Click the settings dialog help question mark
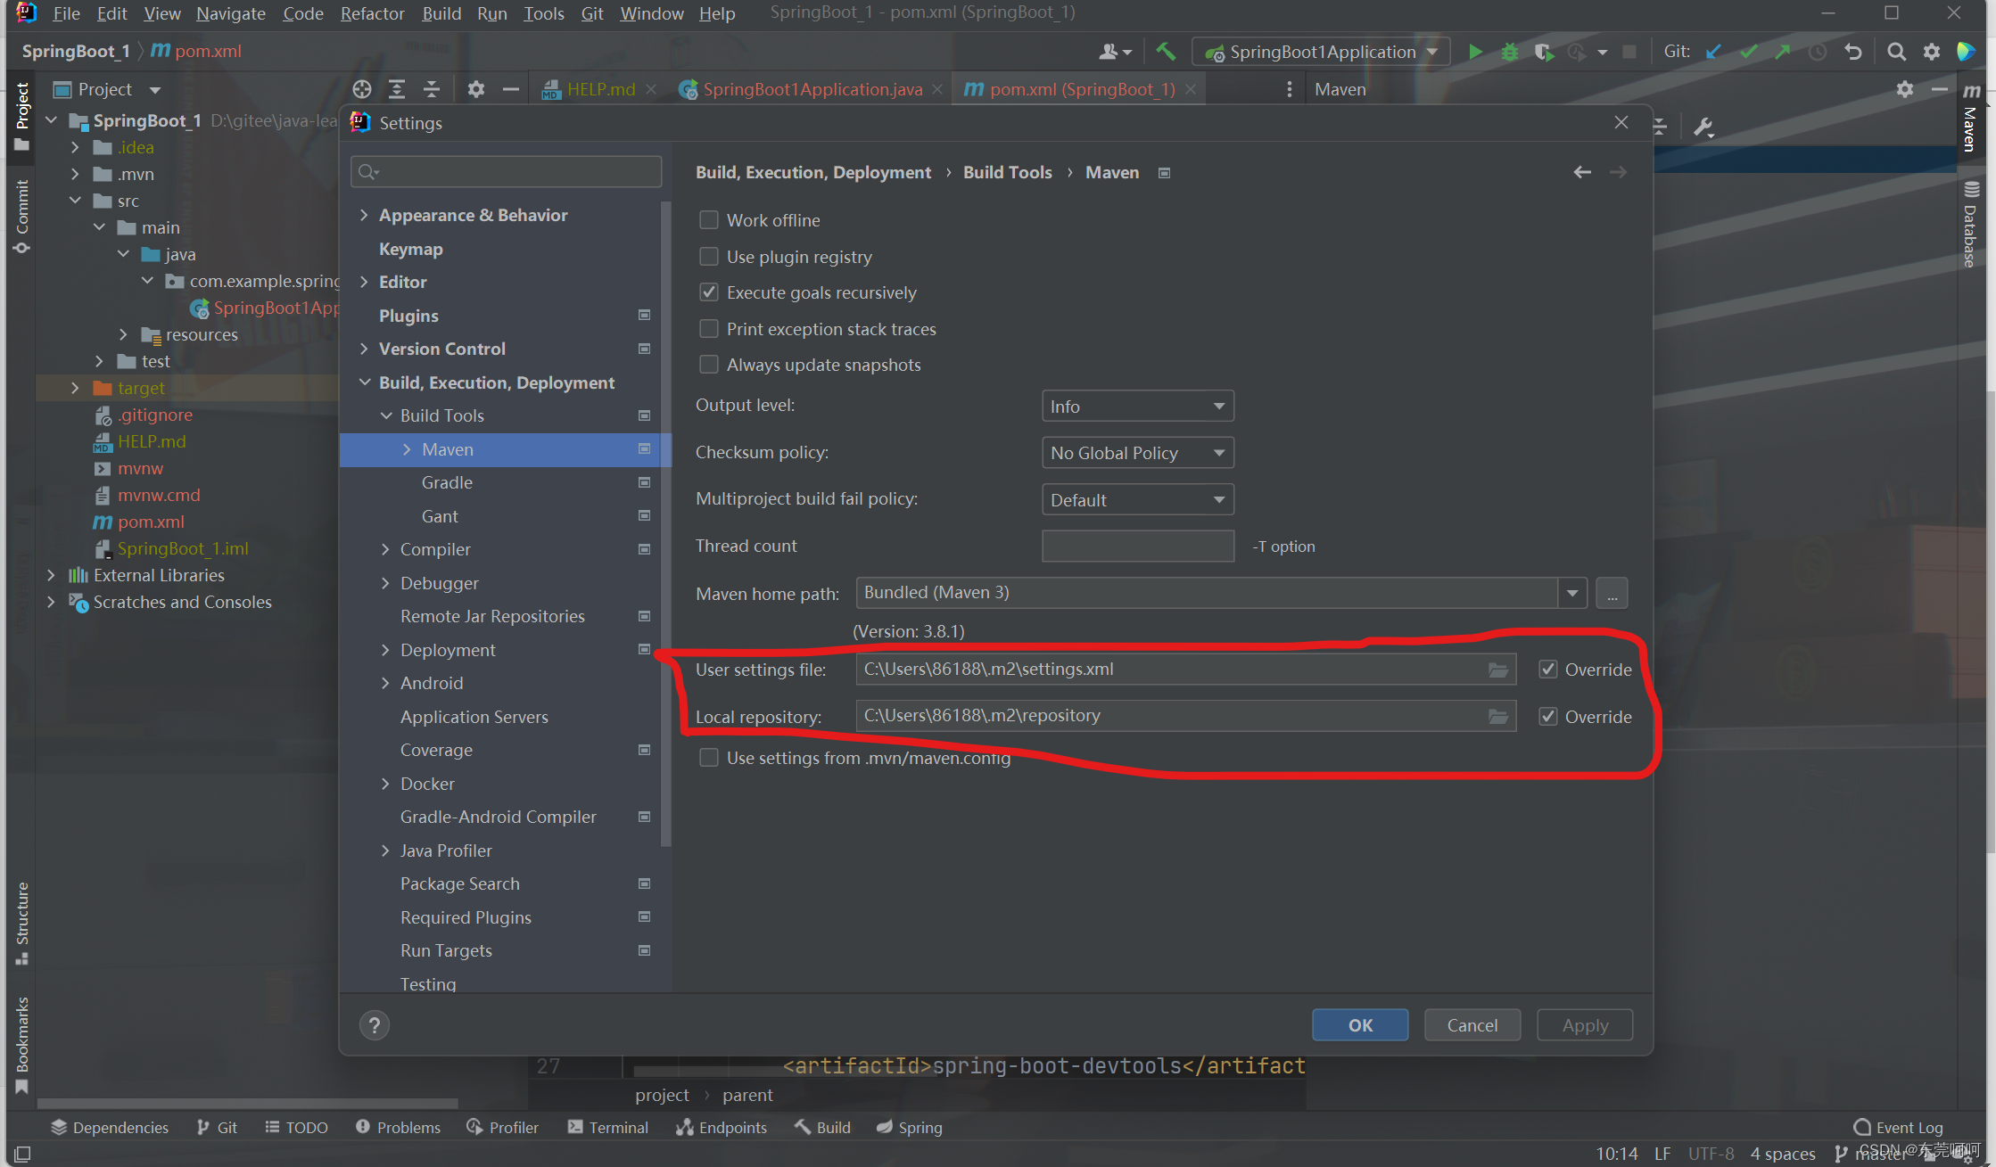 click(375, 1025)
